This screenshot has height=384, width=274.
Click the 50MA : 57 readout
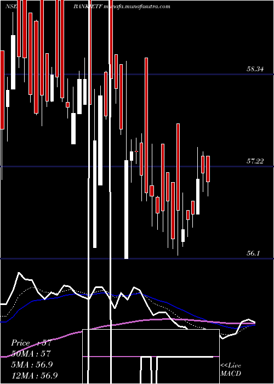(31, 354)
